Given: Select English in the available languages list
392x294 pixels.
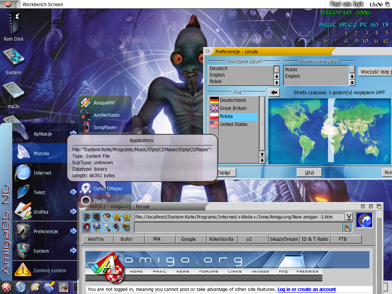Looking at the screenshot, I should 241,75.
